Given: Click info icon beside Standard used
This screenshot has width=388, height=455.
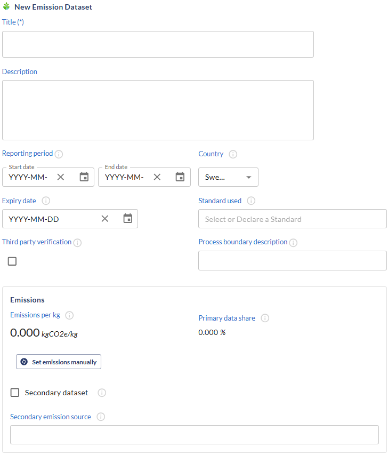Looking at the screenshot, I should tap(251, 201).
